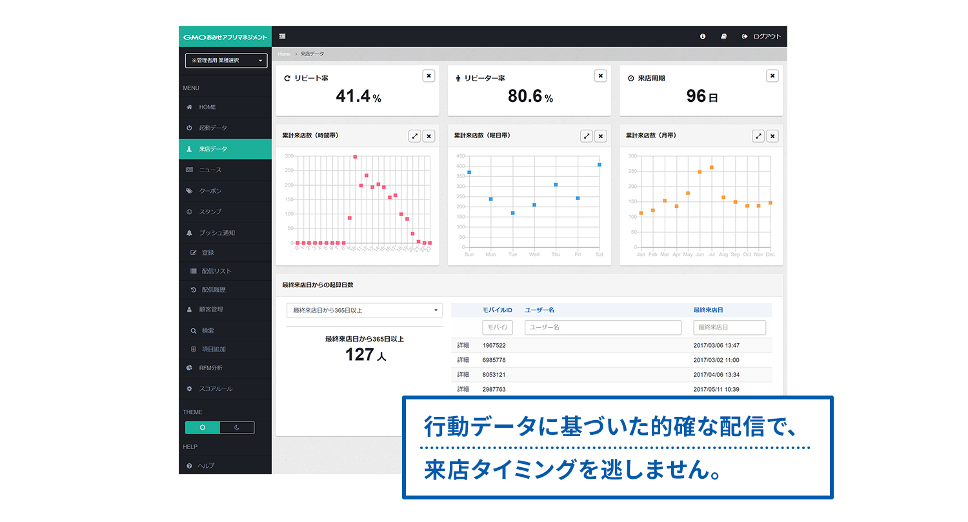This screenshot has width=968, height=522.
Task: Open クーポン in the sidebar
Action: 225,191
